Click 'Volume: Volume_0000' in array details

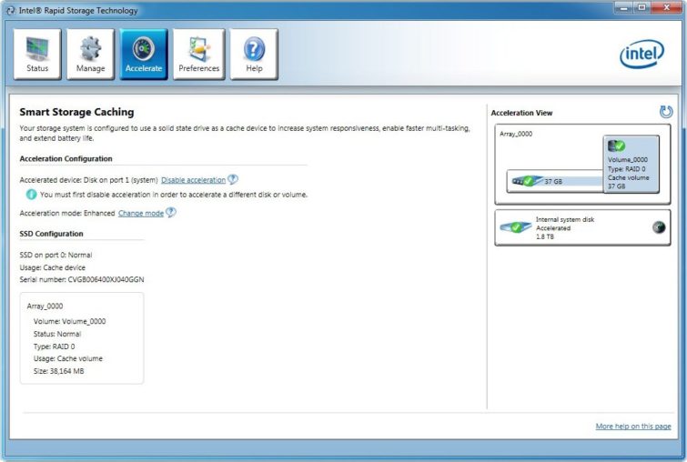[70, 321]
